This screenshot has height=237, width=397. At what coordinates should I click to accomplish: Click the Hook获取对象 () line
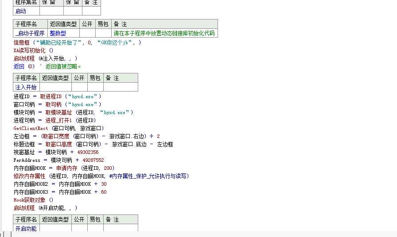(x=33, y=200)
